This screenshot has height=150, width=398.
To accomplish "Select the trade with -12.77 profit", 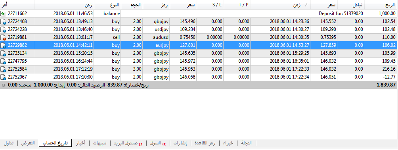I will 199,77.
